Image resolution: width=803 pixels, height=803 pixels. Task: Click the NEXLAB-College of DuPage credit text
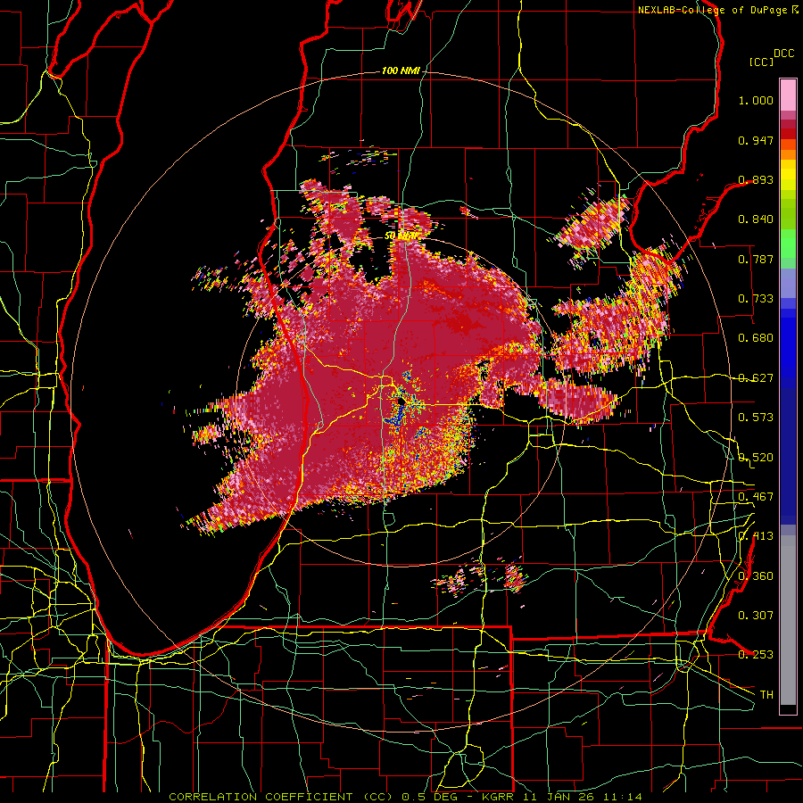coord(713,10)
